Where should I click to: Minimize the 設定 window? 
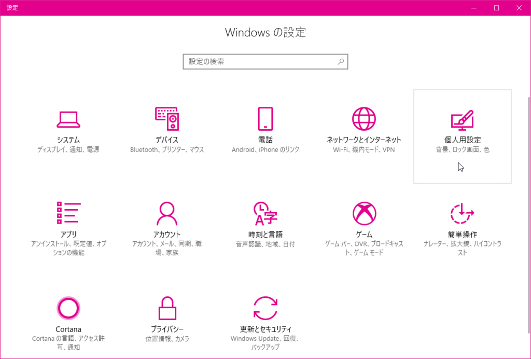474,8
